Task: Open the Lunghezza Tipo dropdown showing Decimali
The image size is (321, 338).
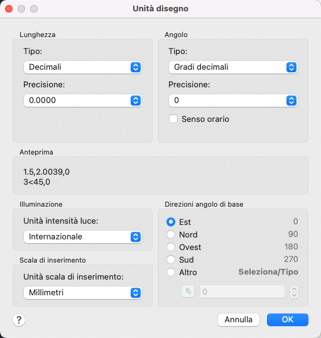Action: pyautogui.click(x=82, y=67)
